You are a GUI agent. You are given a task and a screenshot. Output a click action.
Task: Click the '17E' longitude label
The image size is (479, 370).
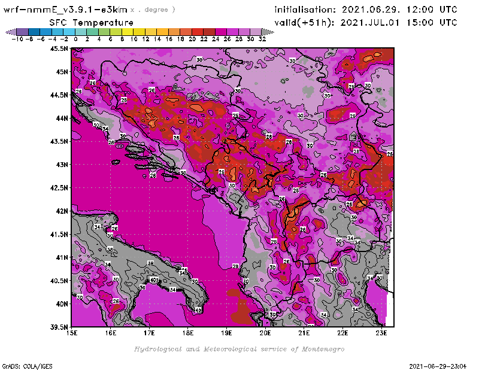pos(149,333)
